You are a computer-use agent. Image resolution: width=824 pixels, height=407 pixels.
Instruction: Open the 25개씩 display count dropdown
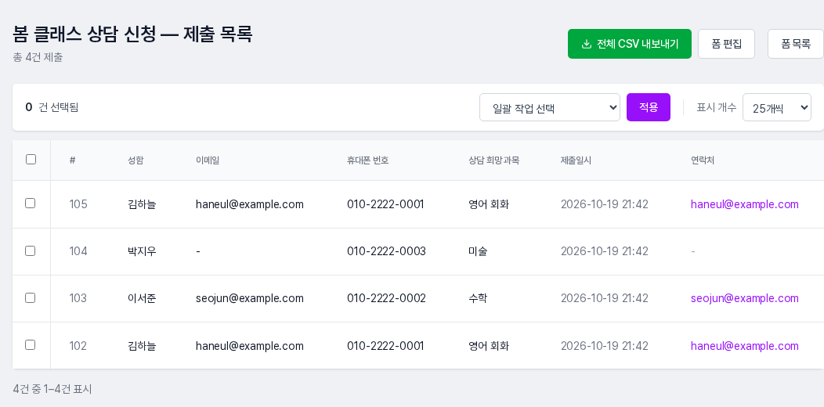point(777,107)
